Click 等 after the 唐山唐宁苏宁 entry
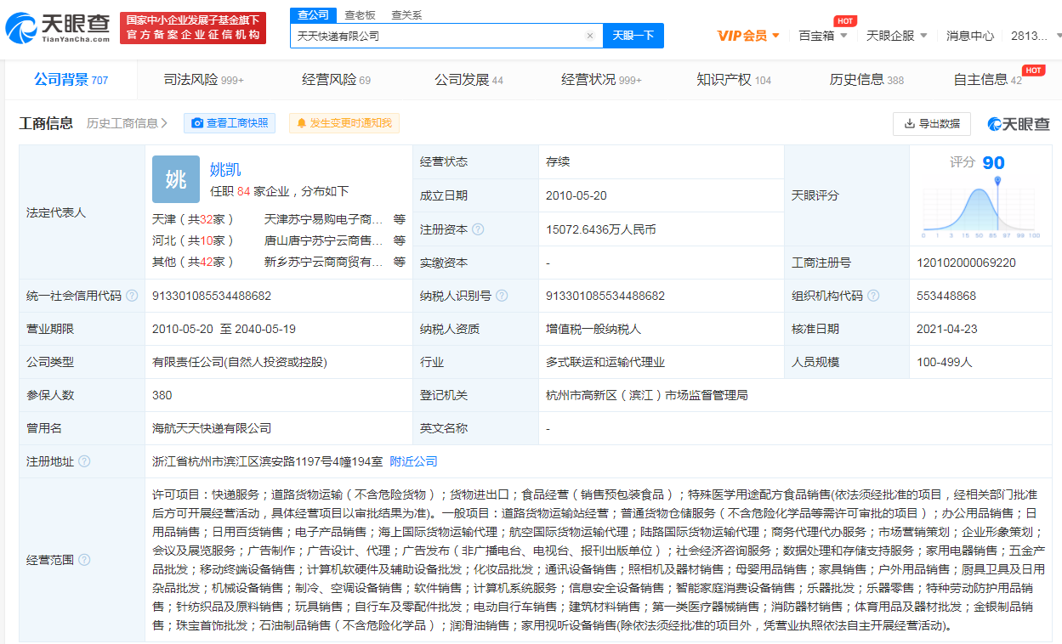 400,240
